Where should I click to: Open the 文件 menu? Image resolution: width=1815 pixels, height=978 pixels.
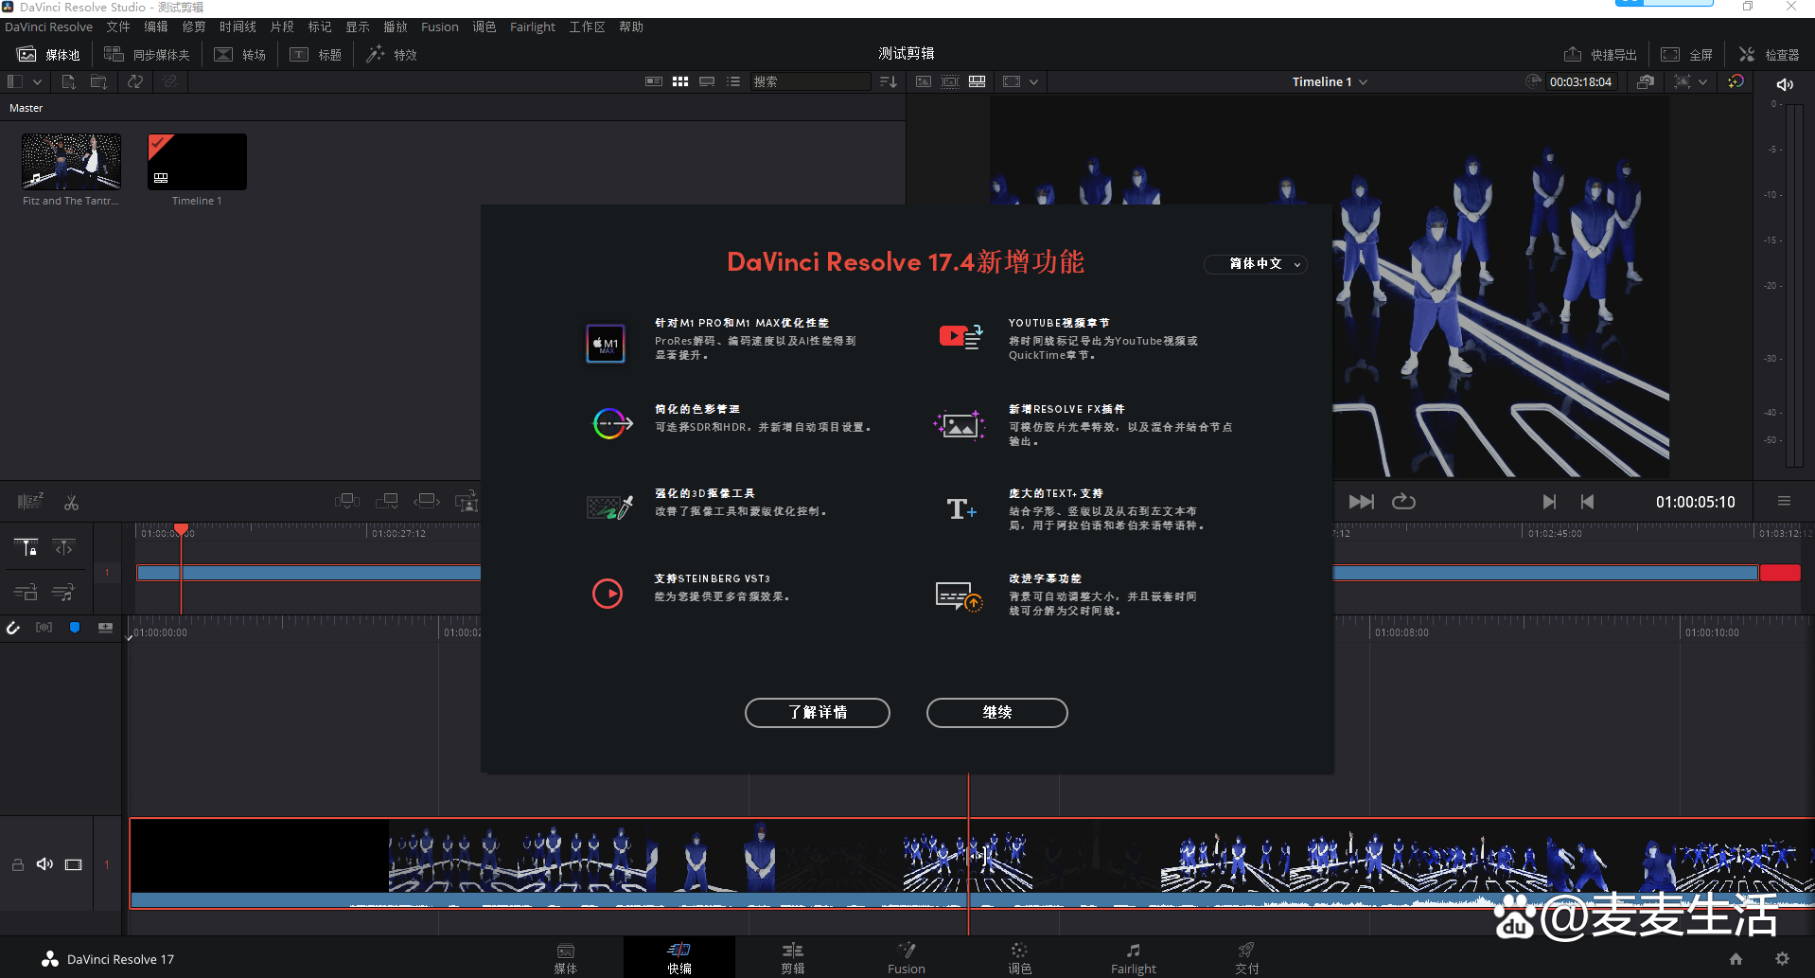[118, 27]
